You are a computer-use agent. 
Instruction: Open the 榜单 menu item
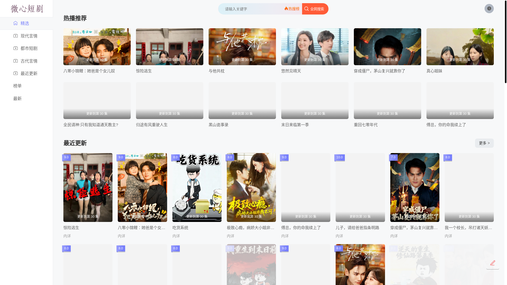click(17, 86)
